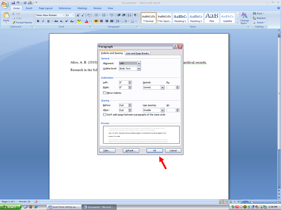Open the bullets list icon
The width and height of the screenshot is (281, 210).
click(96, 15)
